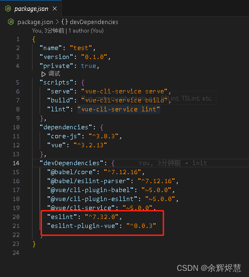
Task: Click the closing brace on line 23
Action: click(34, 244)
